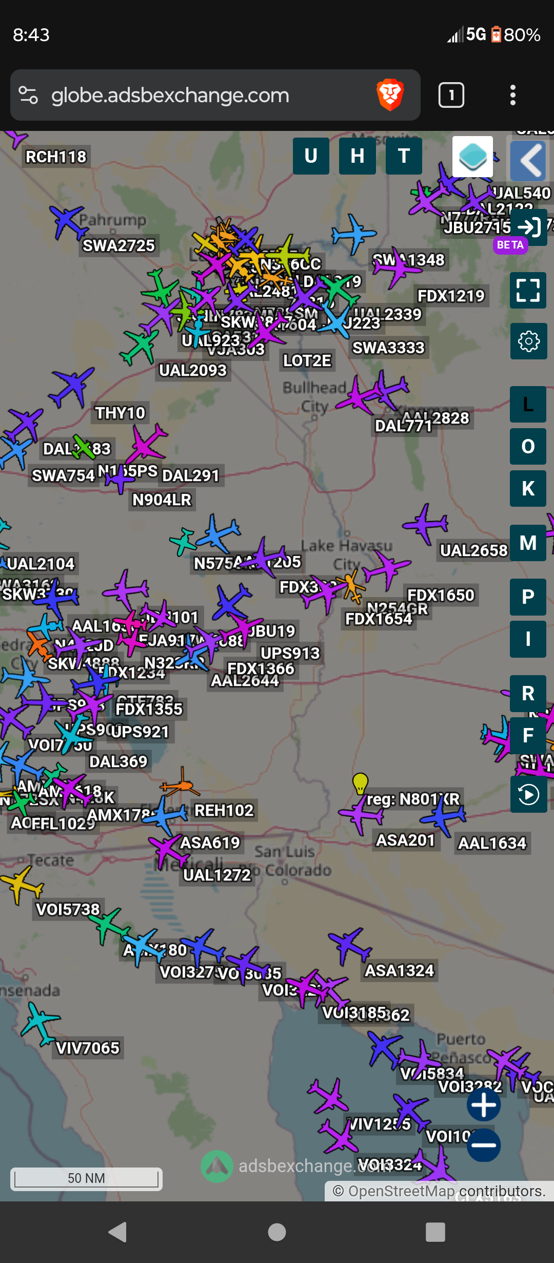
Task: Select the yellow aircraft above VOI5738
Action: point(21,884)
